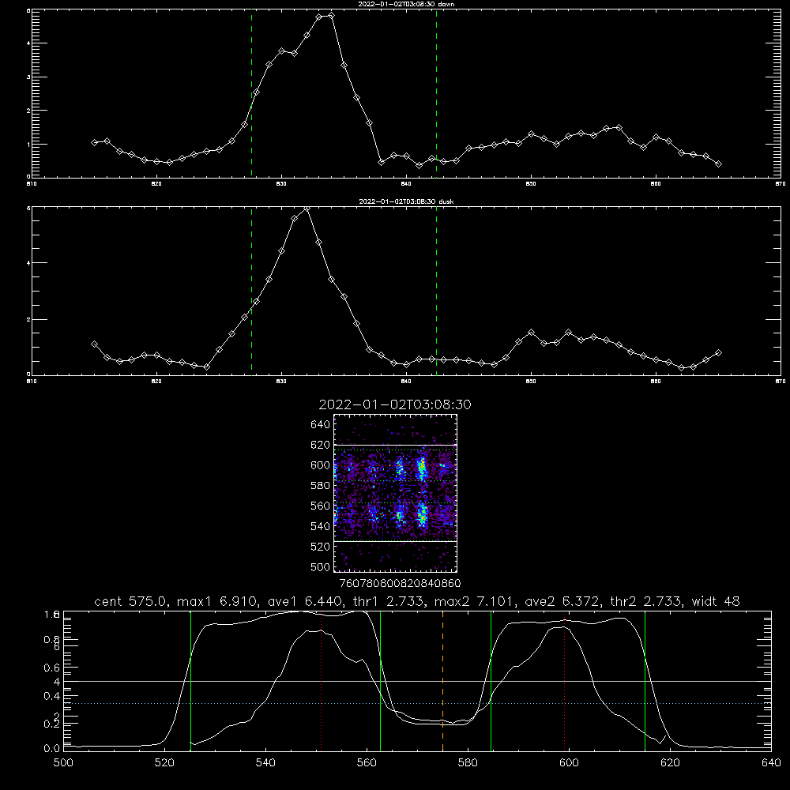This screenshot has width=790, height=790.
Task: Click the right green dashed line in dusk plot
Action: [x=436, y=291]
